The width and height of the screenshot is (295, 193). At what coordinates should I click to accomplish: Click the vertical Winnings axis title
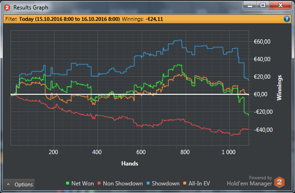279,88
